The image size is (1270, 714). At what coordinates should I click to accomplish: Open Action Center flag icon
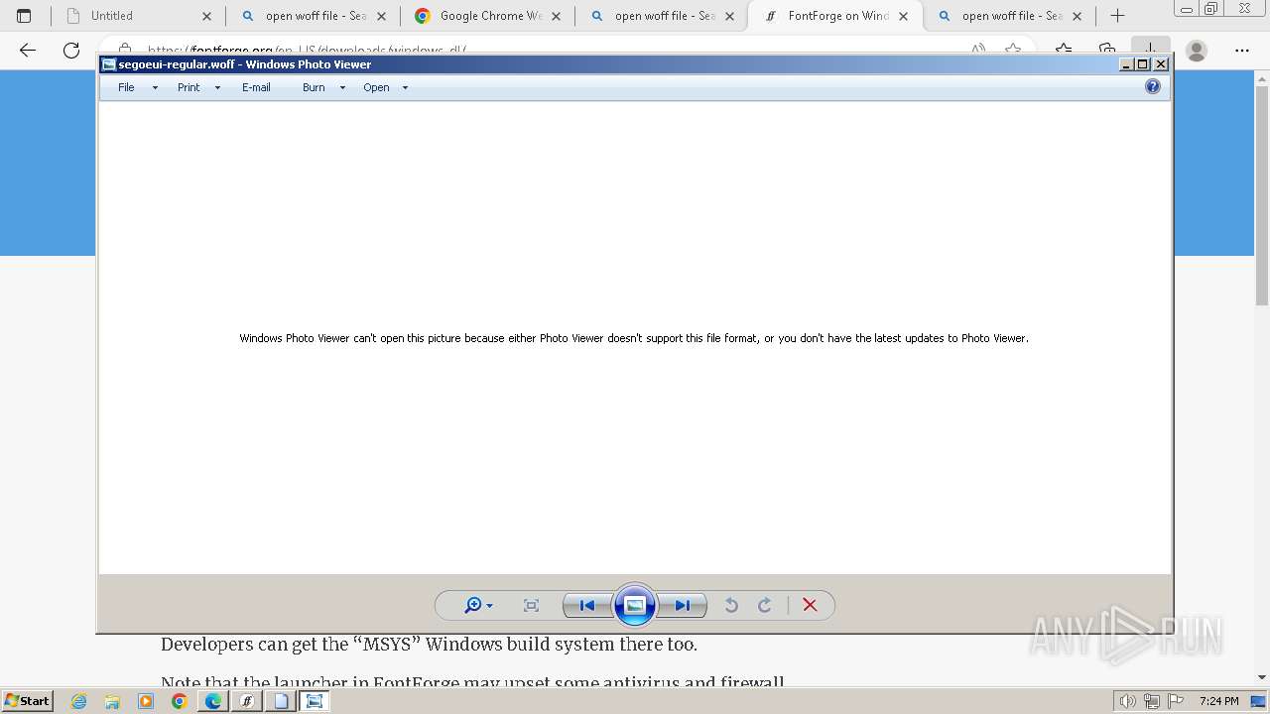1176,701
